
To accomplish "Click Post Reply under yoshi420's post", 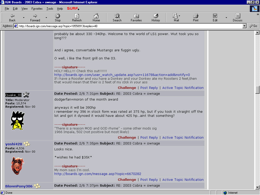I will click(x=149, y=180).
